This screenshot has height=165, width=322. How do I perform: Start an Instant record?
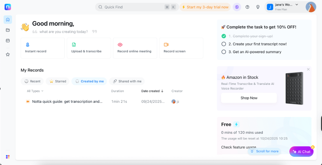pos(43,48)
